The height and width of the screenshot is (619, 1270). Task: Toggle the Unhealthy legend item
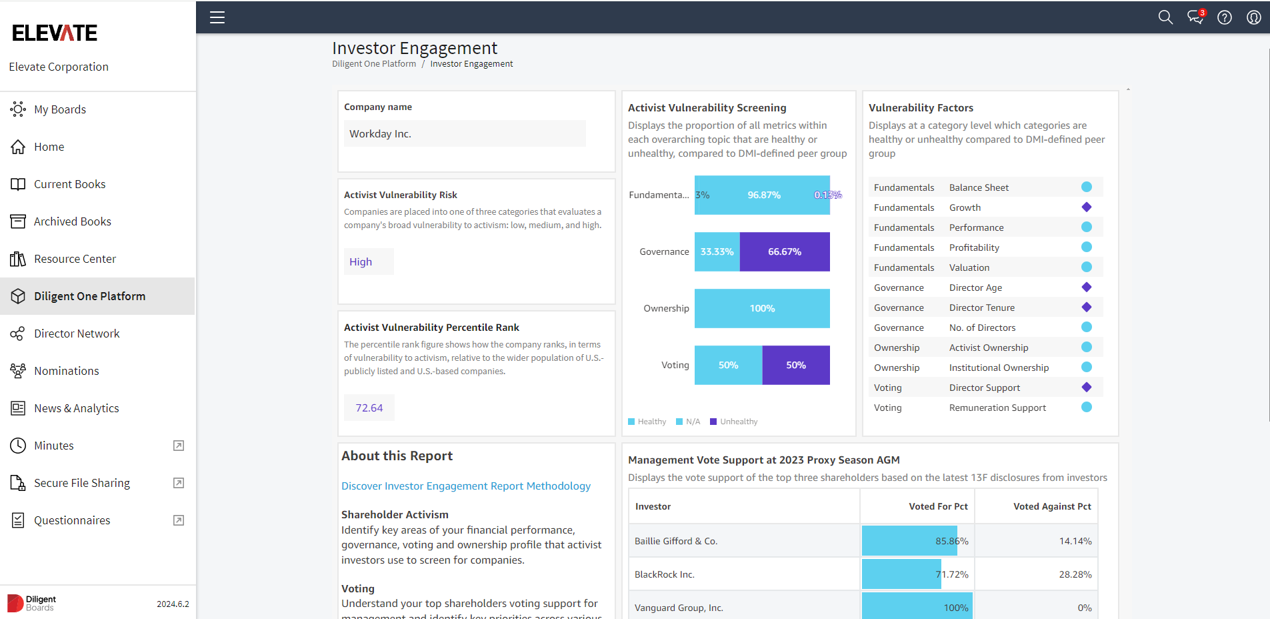click(733, 422)
